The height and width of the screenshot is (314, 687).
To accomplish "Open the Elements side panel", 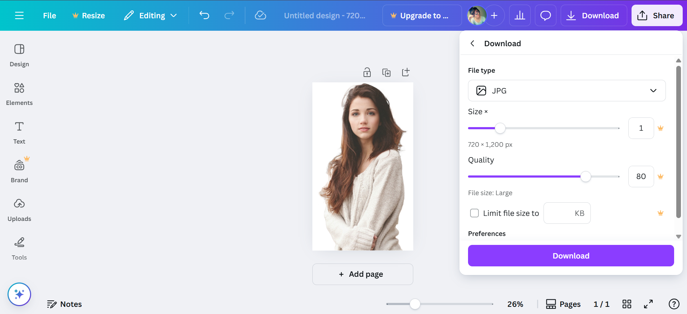I will tap(19, 94).
